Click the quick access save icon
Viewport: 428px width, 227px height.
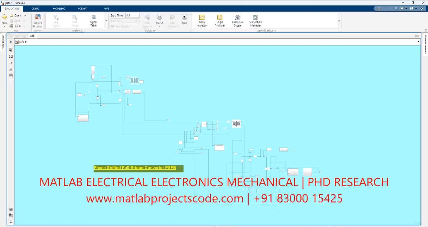point(379,9)
